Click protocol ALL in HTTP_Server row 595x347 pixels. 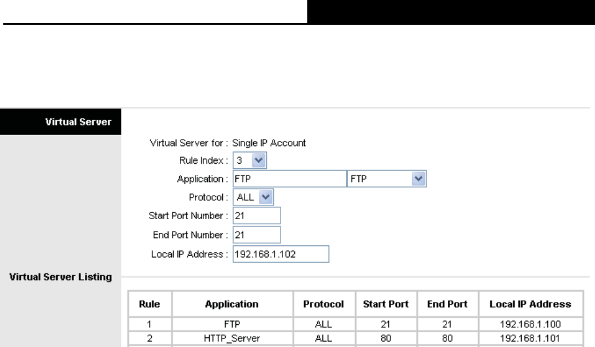click(323, 339)
